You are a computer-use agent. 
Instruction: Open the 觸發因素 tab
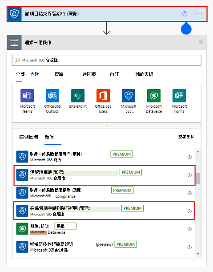click(x=29, y=137)
